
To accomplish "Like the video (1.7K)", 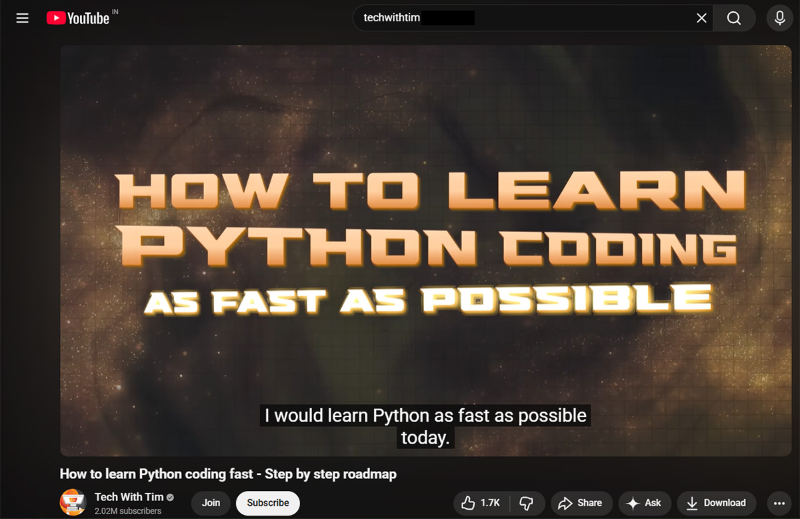I will (x=481, y=503).
